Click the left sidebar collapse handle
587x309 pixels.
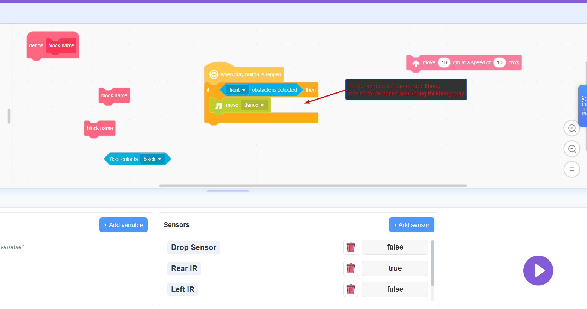click(x=9, y=116)
